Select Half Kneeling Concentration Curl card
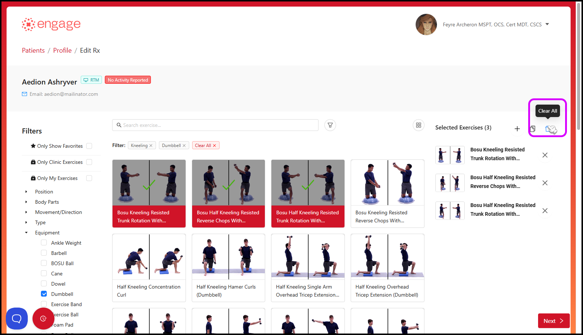The height and width of the screenshot is (335, 583). (x=149, y=268)
